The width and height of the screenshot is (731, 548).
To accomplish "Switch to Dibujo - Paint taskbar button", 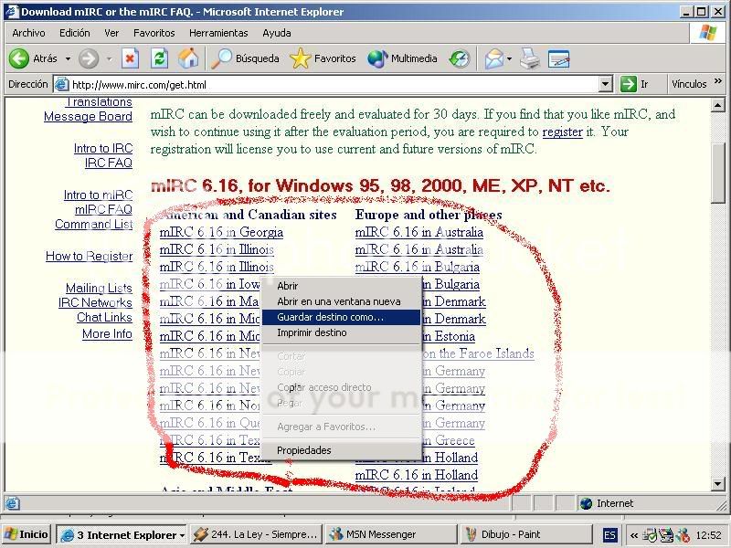I will (525, 534).
